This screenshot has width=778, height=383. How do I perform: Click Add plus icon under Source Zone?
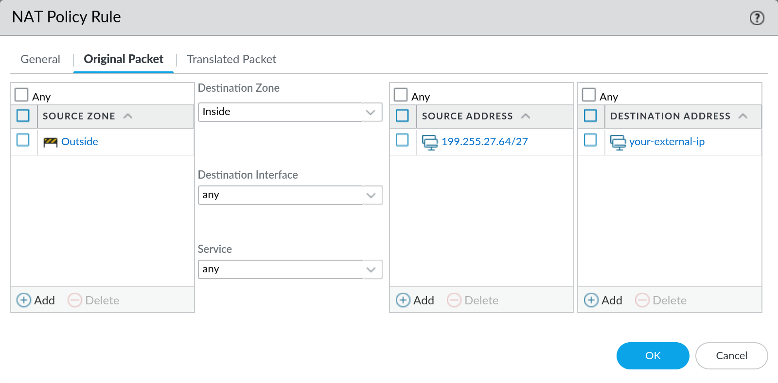[x=24, y=300]
